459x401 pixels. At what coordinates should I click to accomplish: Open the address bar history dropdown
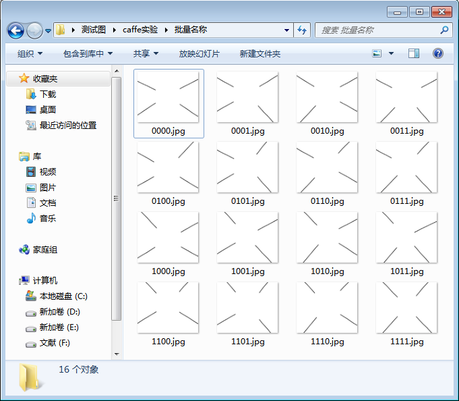coord(287,30)
